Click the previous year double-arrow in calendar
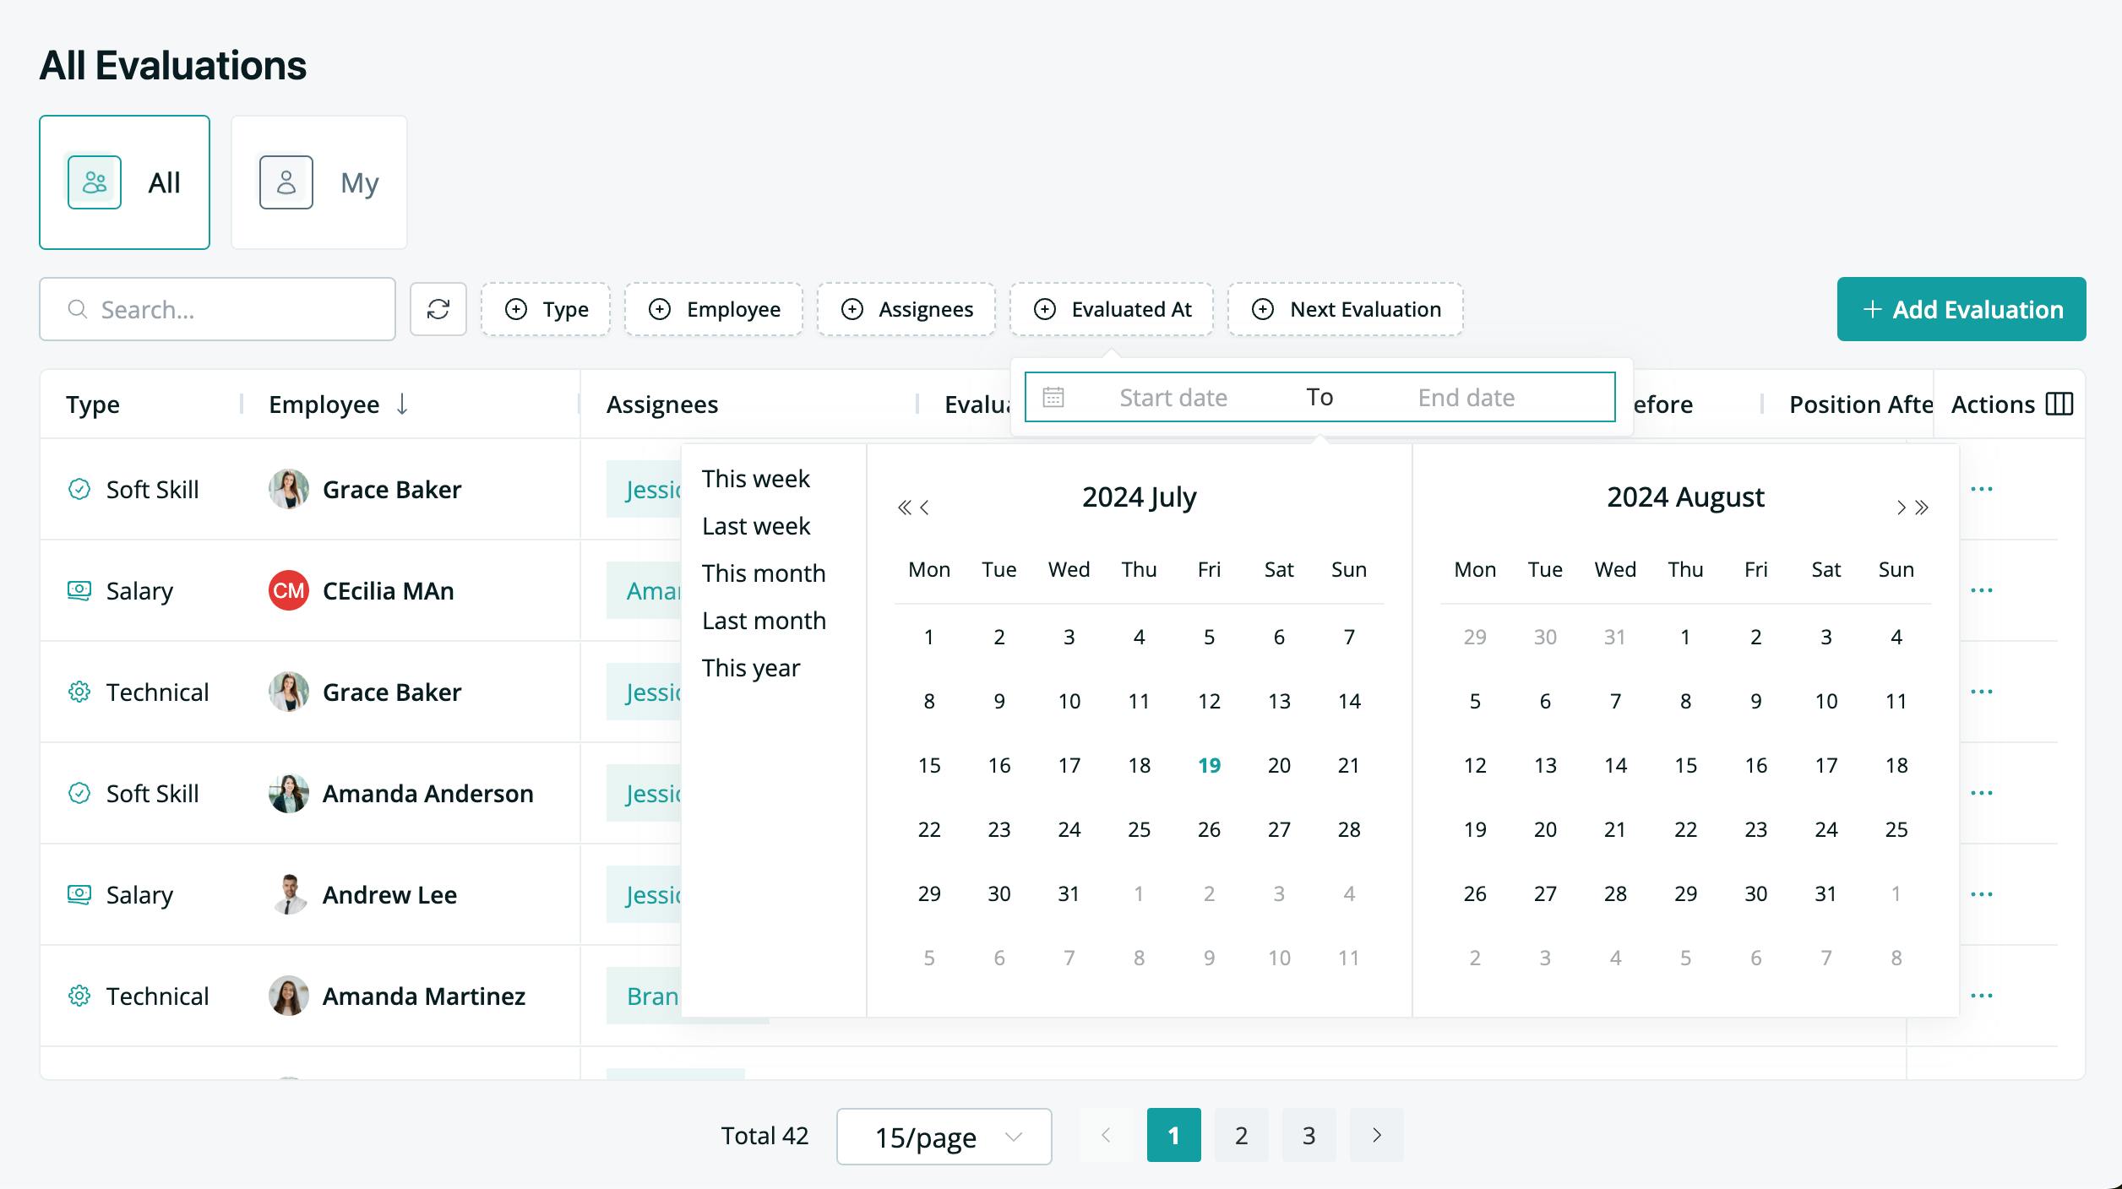The width and height of the screenshot is (2122, 1189). point(904,508)
